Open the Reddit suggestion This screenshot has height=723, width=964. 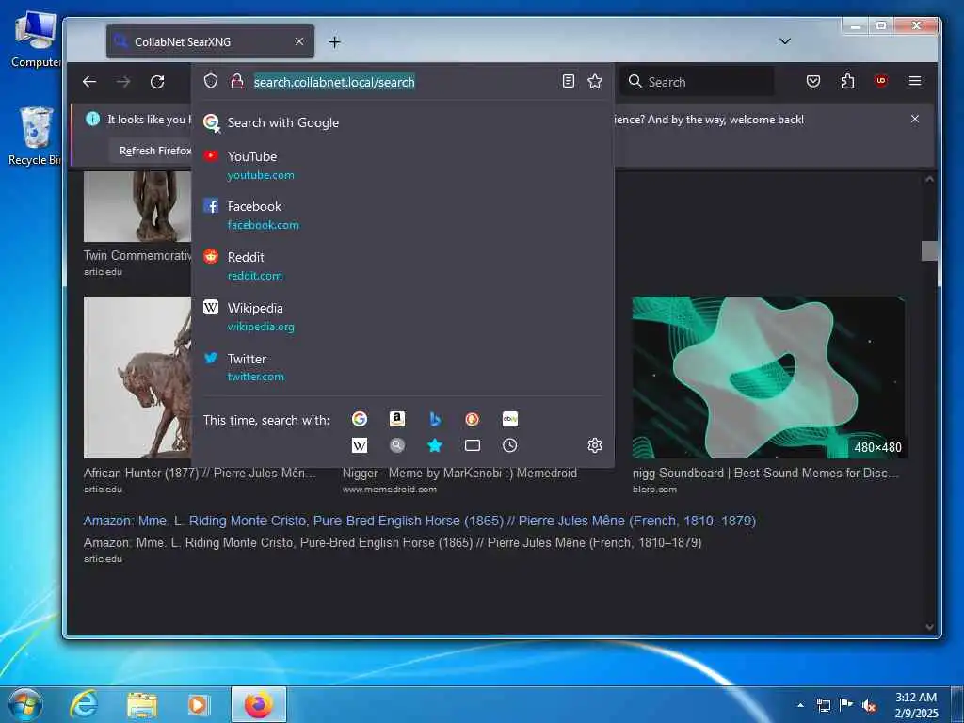click(403, 266)
